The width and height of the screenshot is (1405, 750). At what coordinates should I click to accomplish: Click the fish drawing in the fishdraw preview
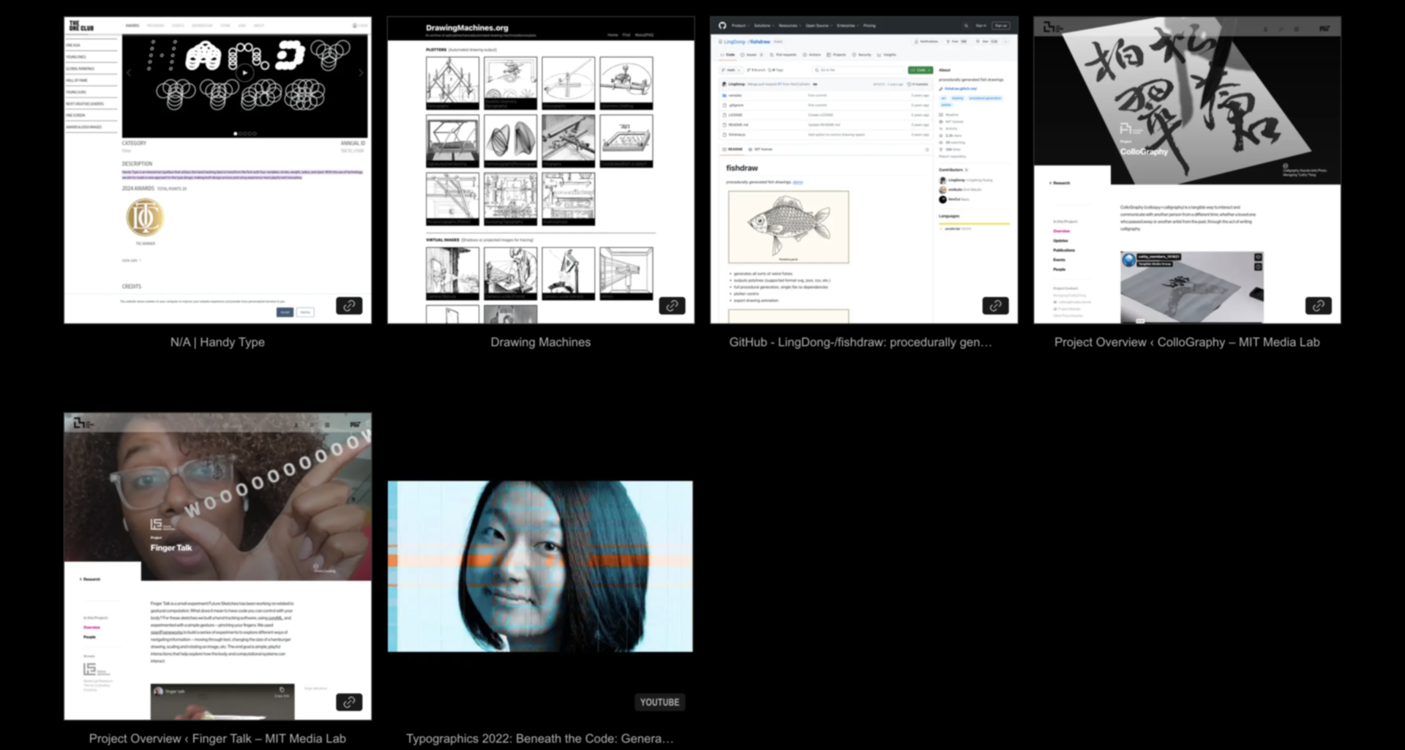[788, 227]
